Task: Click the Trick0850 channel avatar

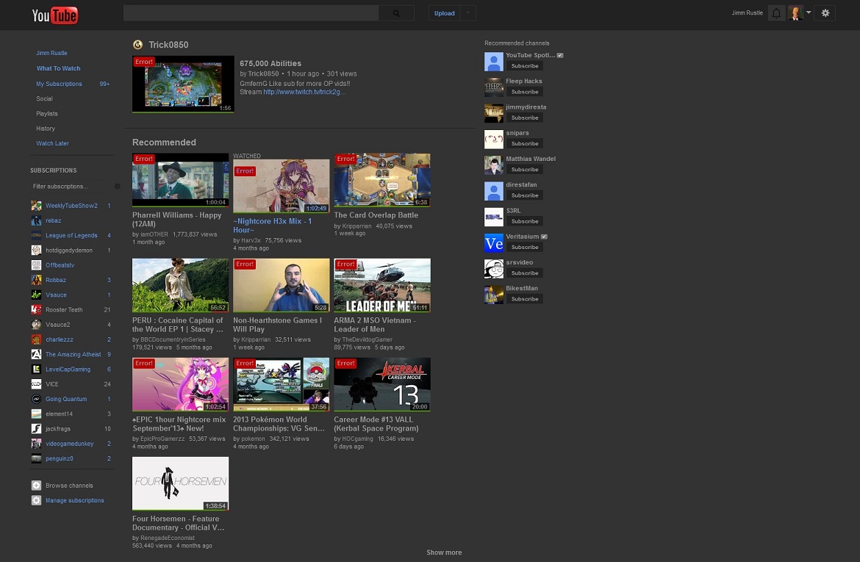Action: pos(138,45)
